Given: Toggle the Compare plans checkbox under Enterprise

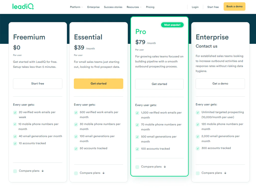Looking at the screenshot, I should click(198, 173).
